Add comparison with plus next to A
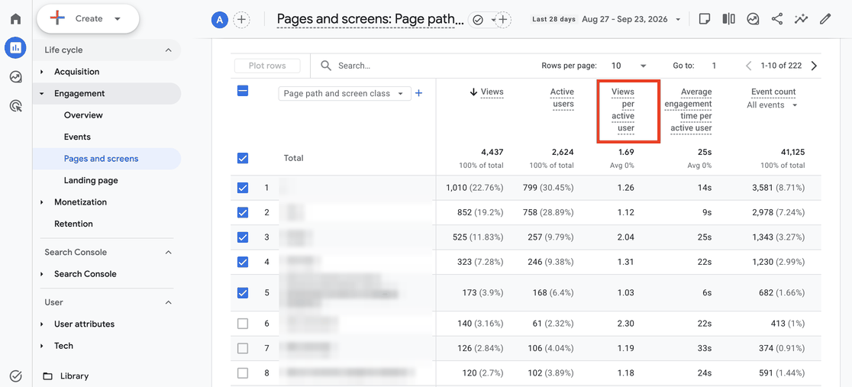852x387 pixels. [x=241, y=20]
